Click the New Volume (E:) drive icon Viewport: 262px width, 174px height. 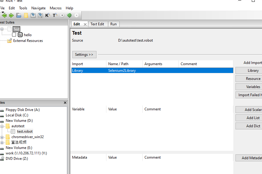pos(2,148)
